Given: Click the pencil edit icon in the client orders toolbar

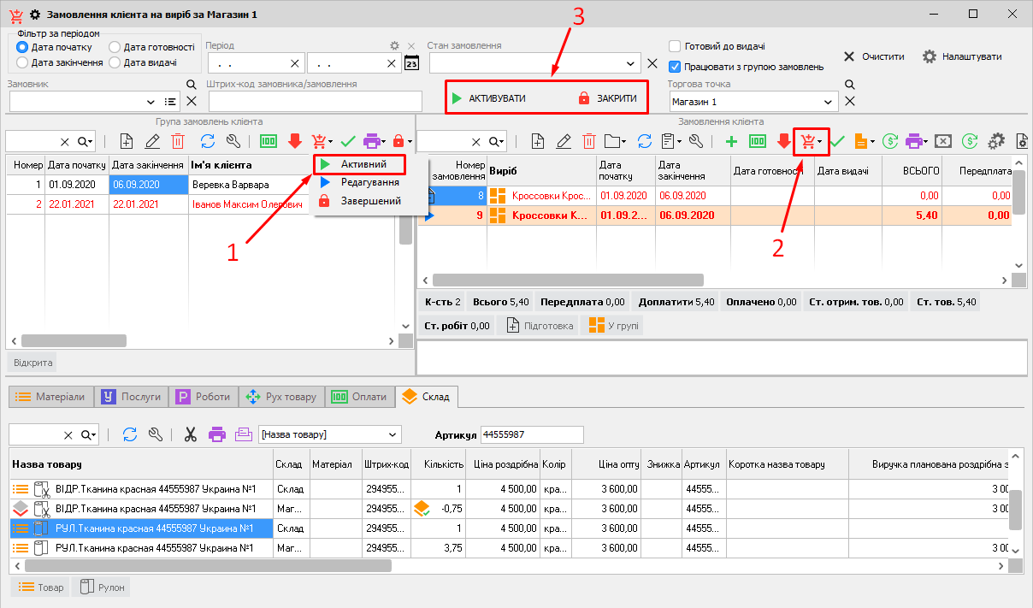Looking at the screenshot, I should [564, 142].
